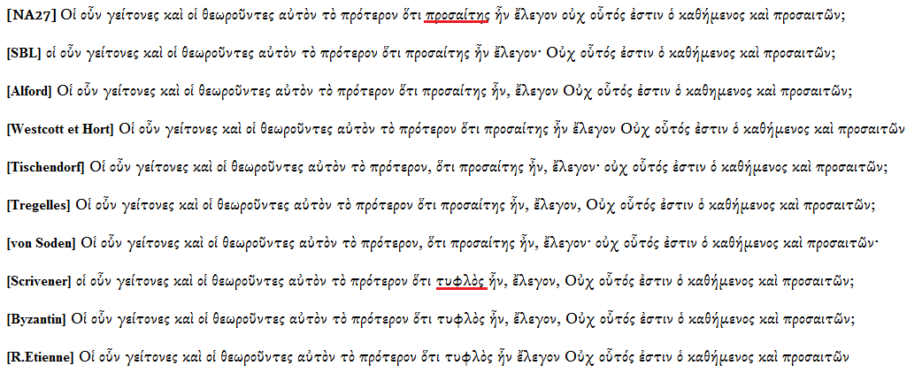922x373 pixels.
Task: Select the [Alford] edition label
Action: 29,91
